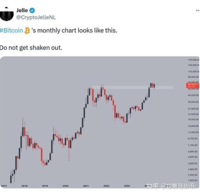Screen dimensions: 200x195
Task: Select the 2022 year label on the axis
Action: [106, 186]
